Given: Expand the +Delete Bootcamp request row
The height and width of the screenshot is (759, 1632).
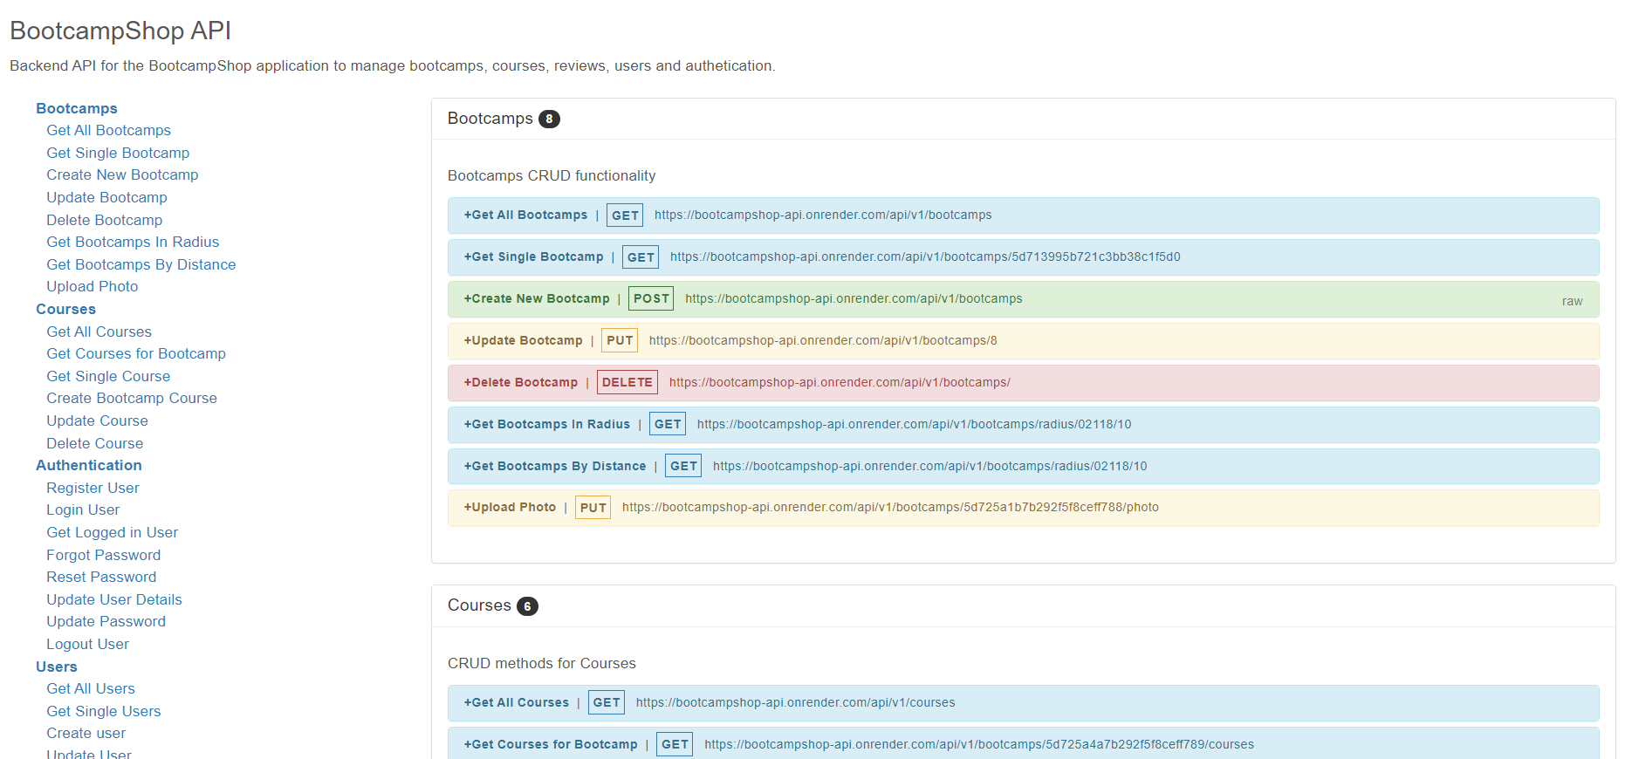Looking at the screenshot, I should coord(1024,383).
